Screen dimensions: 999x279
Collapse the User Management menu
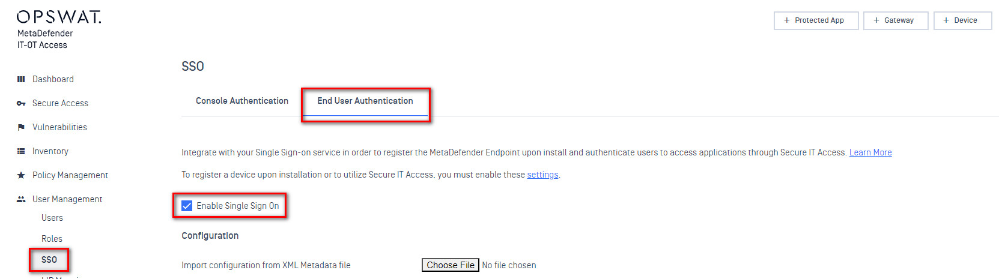coord(67,199)
